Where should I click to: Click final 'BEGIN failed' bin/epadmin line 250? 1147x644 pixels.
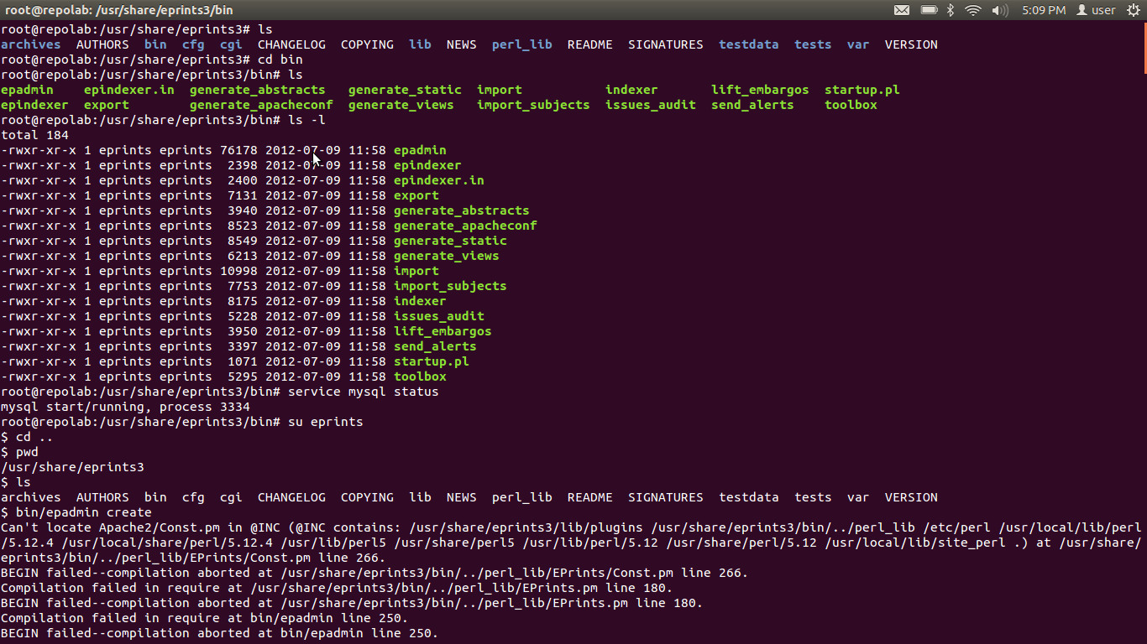219,633
